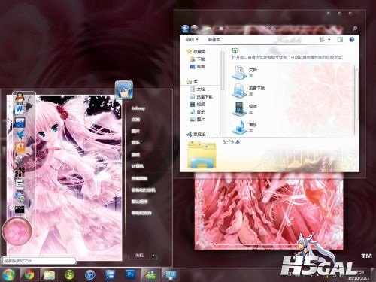Open 游戏 in the Start menu

pos(135,155)
